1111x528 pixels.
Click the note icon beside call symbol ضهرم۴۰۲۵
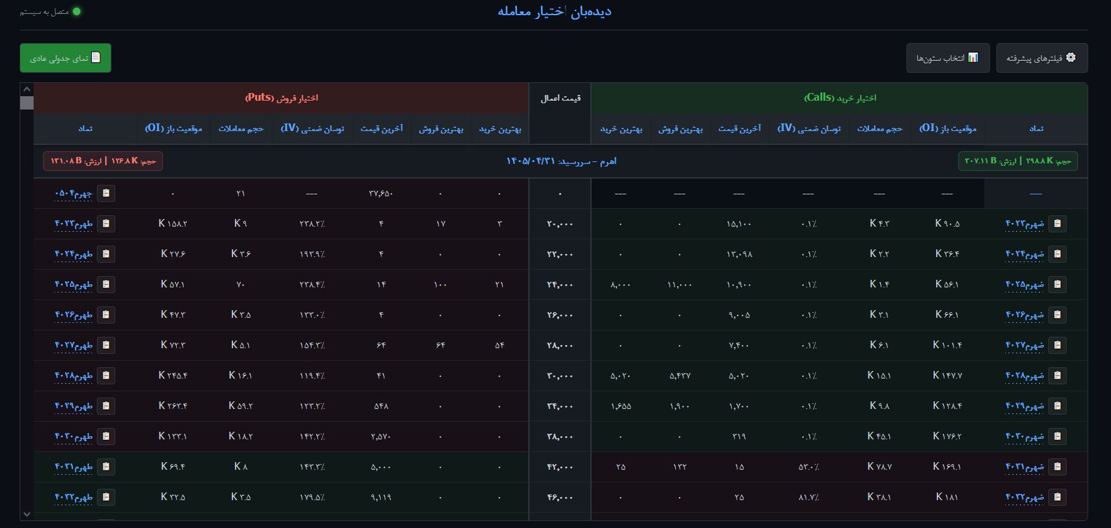[1057, 284]
